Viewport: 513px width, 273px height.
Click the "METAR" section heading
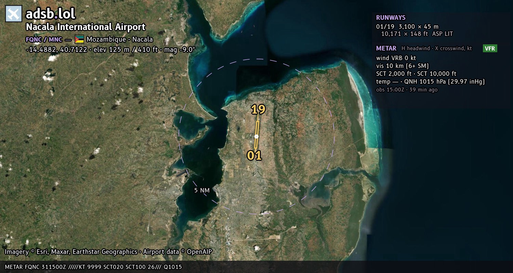386,48
